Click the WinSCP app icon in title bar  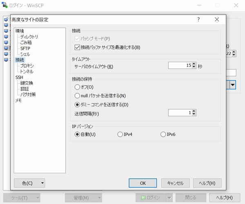click(x=4, y=5)
